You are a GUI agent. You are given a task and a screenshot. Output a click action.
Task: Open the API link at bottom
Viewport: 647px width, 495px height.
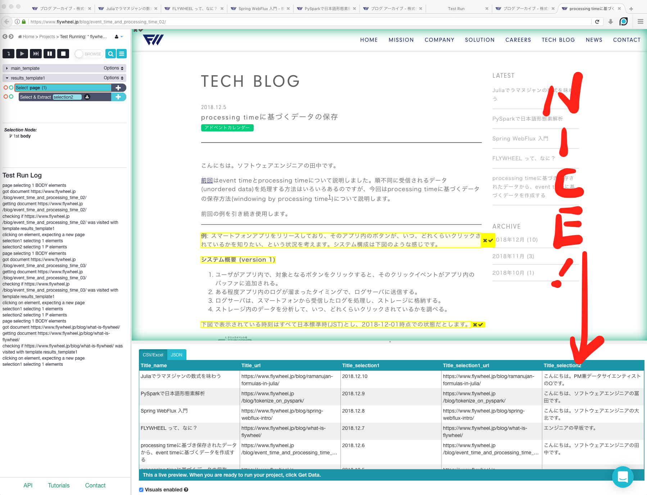pyautogui.click(x=28, y=485)
